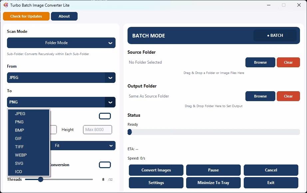Toggle the switch above the Height field

pos(105,116)
